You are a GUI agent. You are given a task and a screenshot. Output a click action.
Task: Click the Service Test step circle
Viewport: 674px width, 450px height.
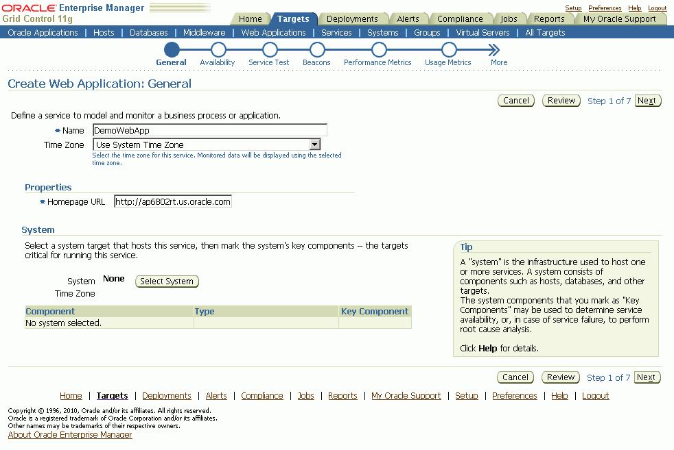[270, 50]
